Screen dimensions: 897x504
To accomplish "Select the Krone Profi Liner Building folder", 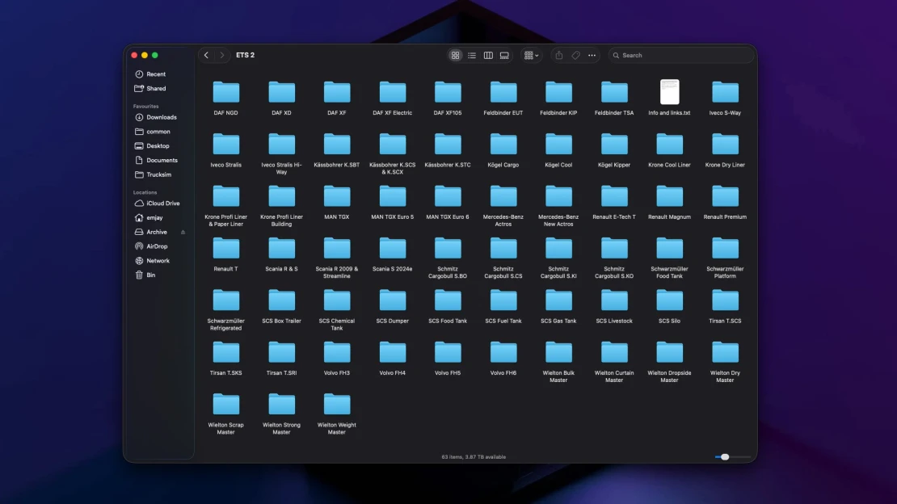I will point(281,196).
